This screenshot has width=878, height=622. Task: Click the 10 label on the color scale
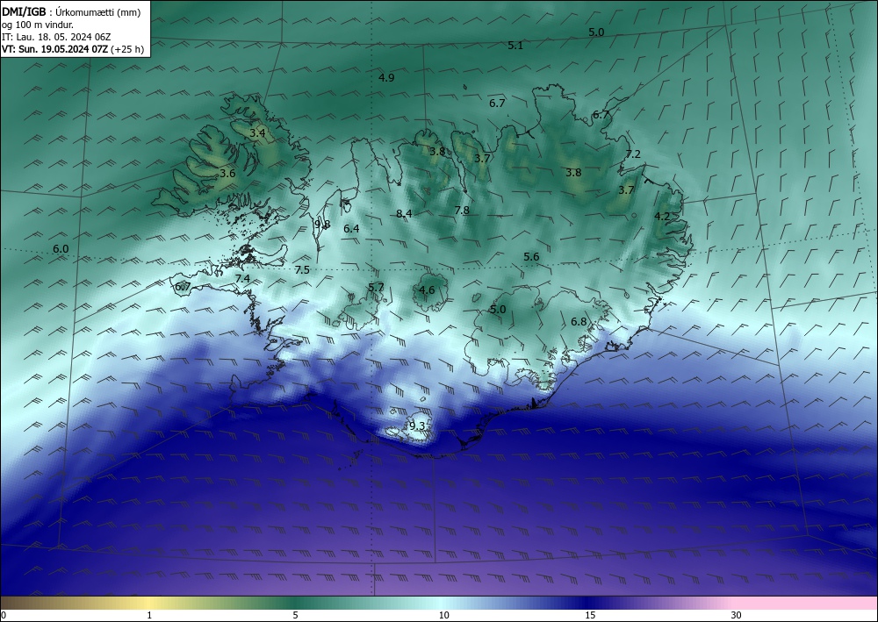444,616
